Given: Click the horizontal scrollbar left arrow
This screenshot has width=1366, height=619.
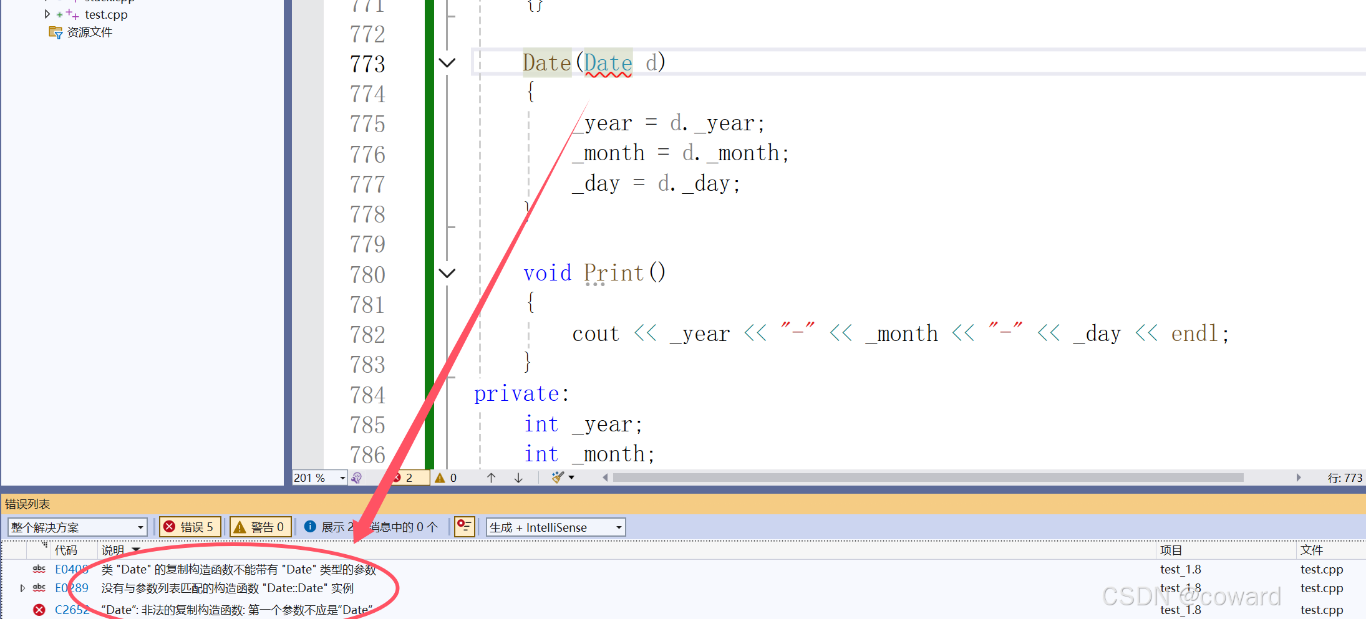Looking at the screenshot, I should pyautogui.click(x=605, y=477).
